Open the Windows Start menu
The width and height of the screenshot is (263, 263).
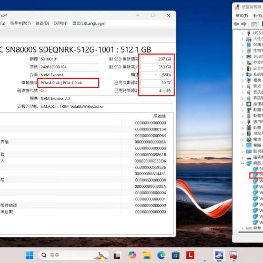pyautogui.click(x=29, y=255)
